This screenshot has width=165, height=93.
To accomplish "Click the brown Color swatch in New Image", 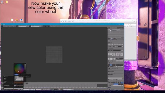I will pos(19,83).
